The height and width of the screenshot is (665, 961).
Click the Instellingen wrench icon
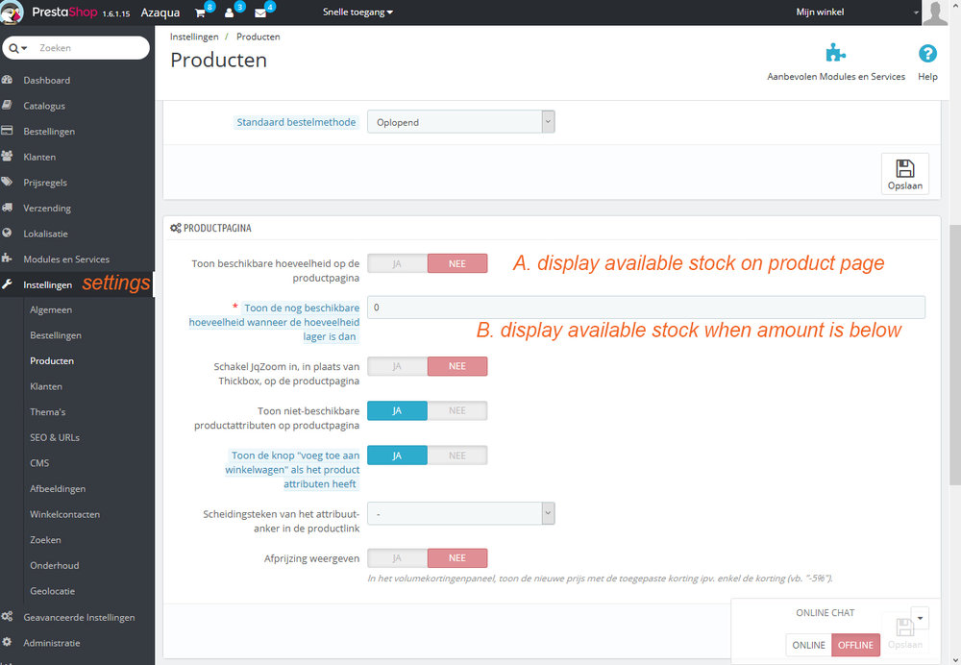click(8, 284)
